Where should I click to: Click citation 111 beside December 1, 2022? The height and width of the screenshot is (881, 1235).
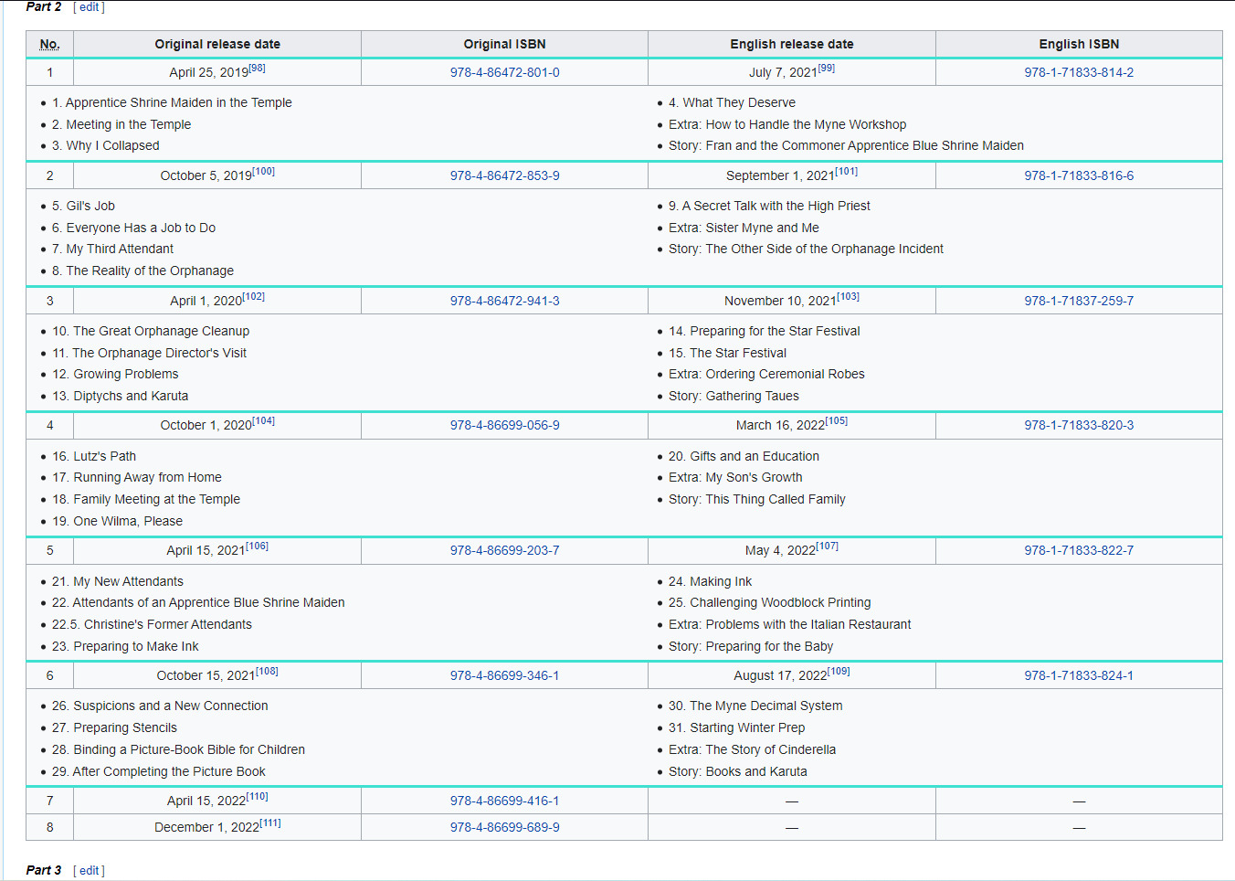[x=270, y=823]
